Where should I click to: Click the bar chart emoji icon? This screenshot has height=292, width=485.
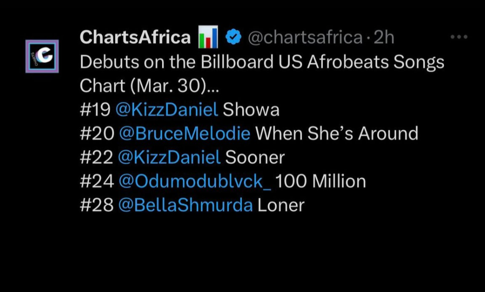208,37
